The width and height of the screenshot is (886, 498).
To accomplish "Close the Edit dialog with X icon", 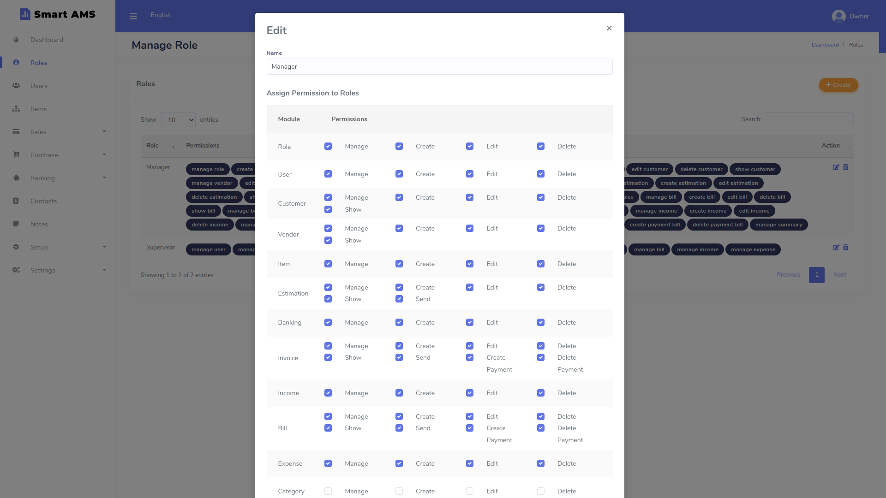I will [x=609, y=29].
